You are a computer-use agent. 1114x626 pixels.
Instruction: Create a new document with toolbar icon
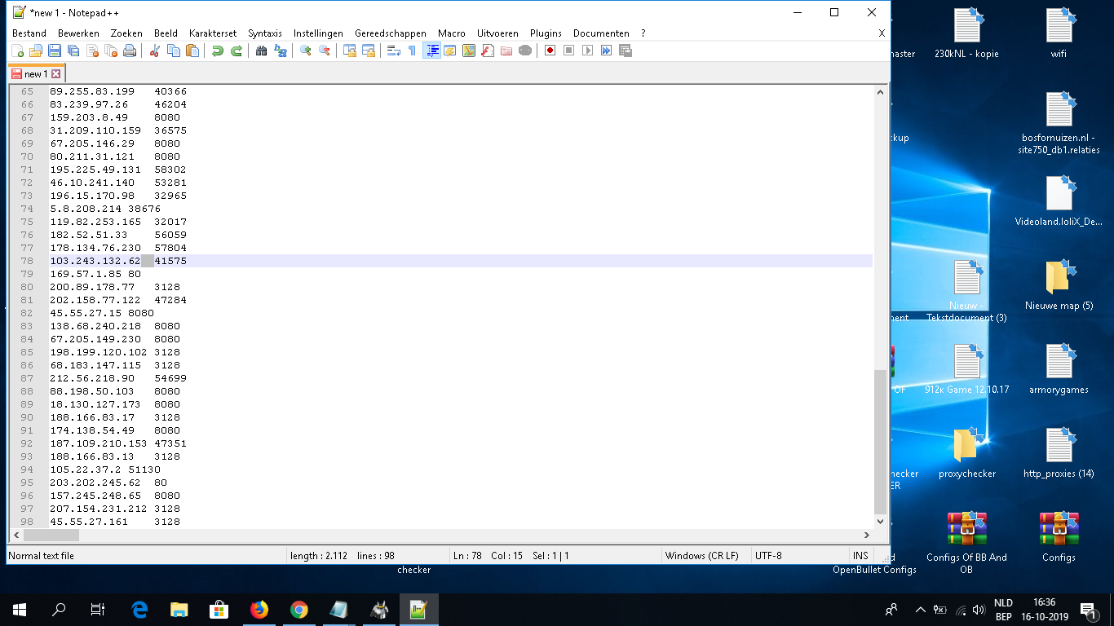[x=17, y=51]
